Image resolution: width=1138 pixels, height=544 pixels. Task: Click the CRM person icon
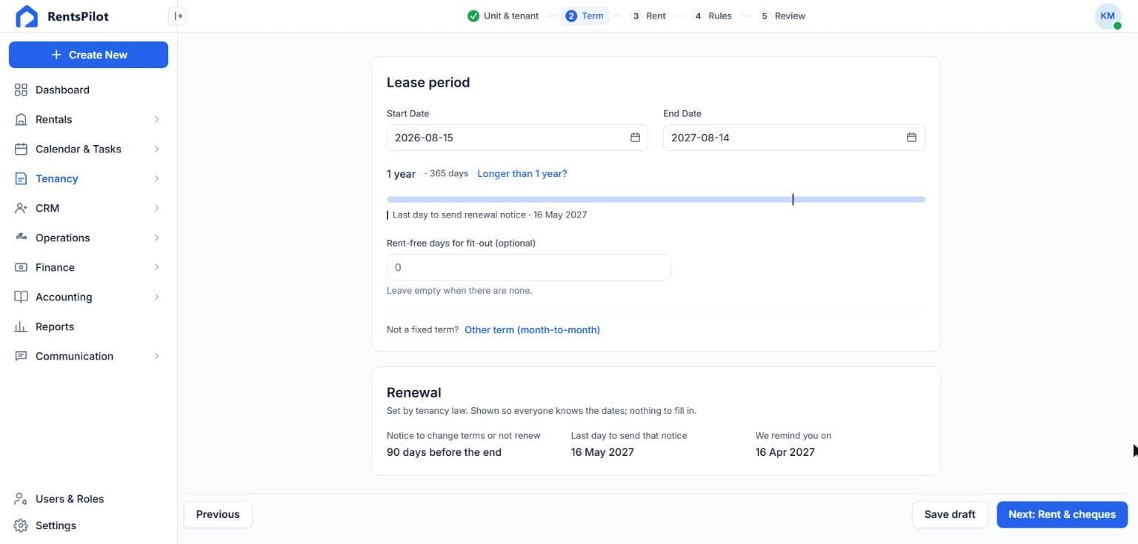click(21, 208)
